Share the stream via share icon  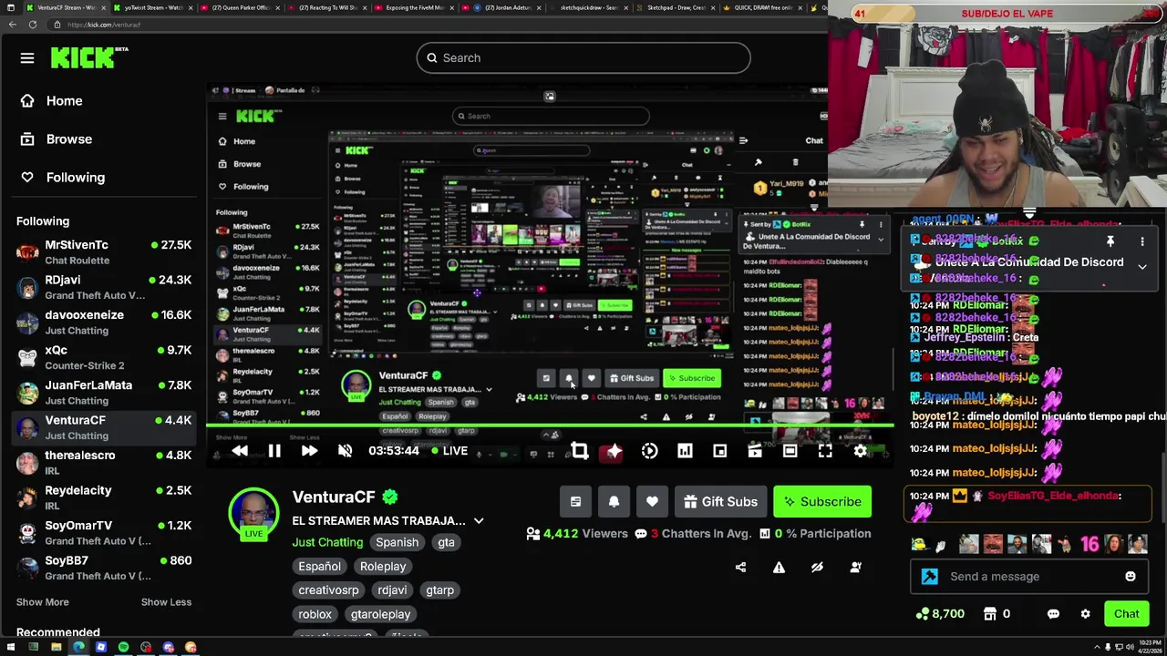pos(740,568)
